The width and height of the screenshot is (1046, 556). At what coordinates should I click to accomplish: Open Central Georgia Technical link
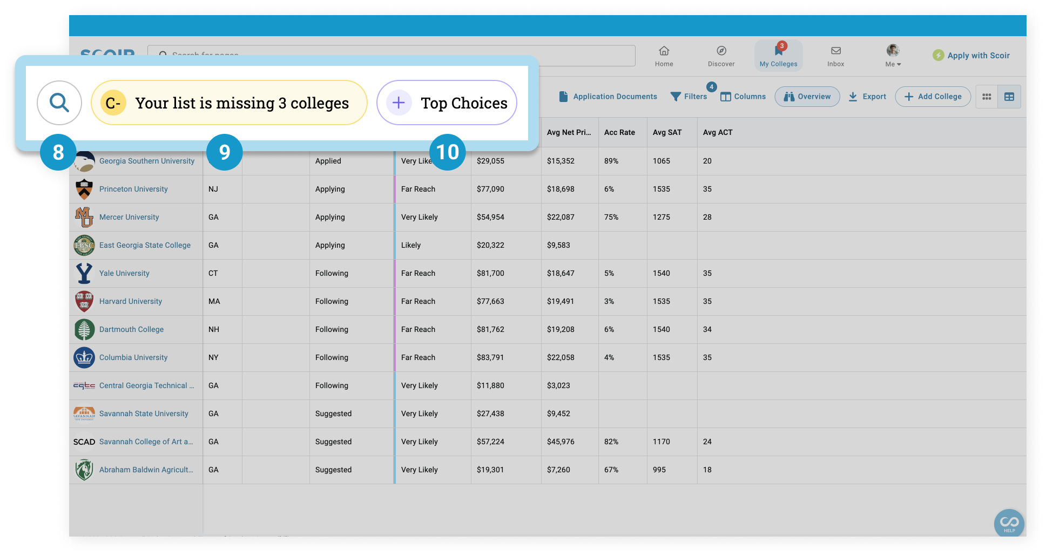pyautogui.click(x=146, y=385)
